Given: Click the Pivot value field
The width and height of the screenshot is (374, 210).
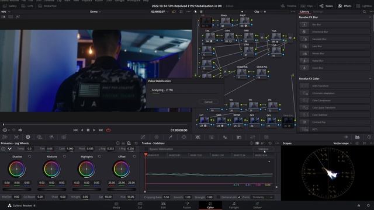Looking at the screenshot, I should [90, 149].
